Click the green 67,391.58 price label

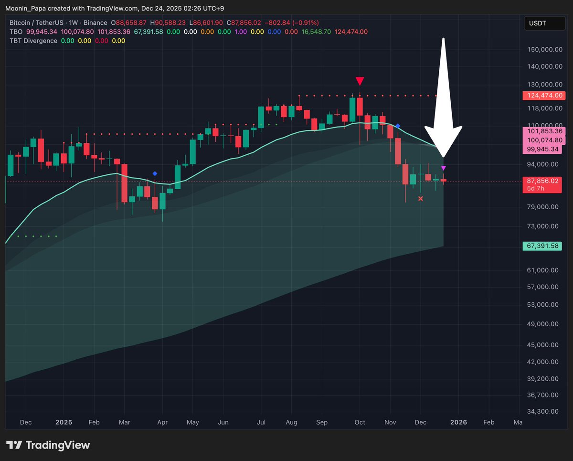[x=542, y=246]
